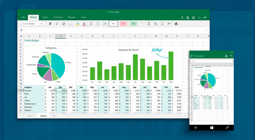
Task: Toggle italic text formatting
Action: (57, 24)
